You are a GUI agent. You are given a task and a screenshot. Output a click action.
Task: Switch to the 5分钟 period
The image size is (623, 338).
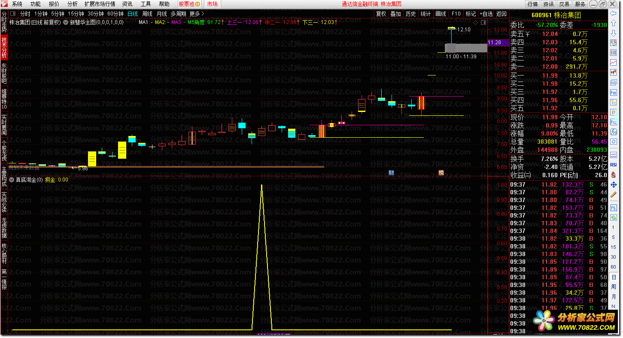(58, 14)
